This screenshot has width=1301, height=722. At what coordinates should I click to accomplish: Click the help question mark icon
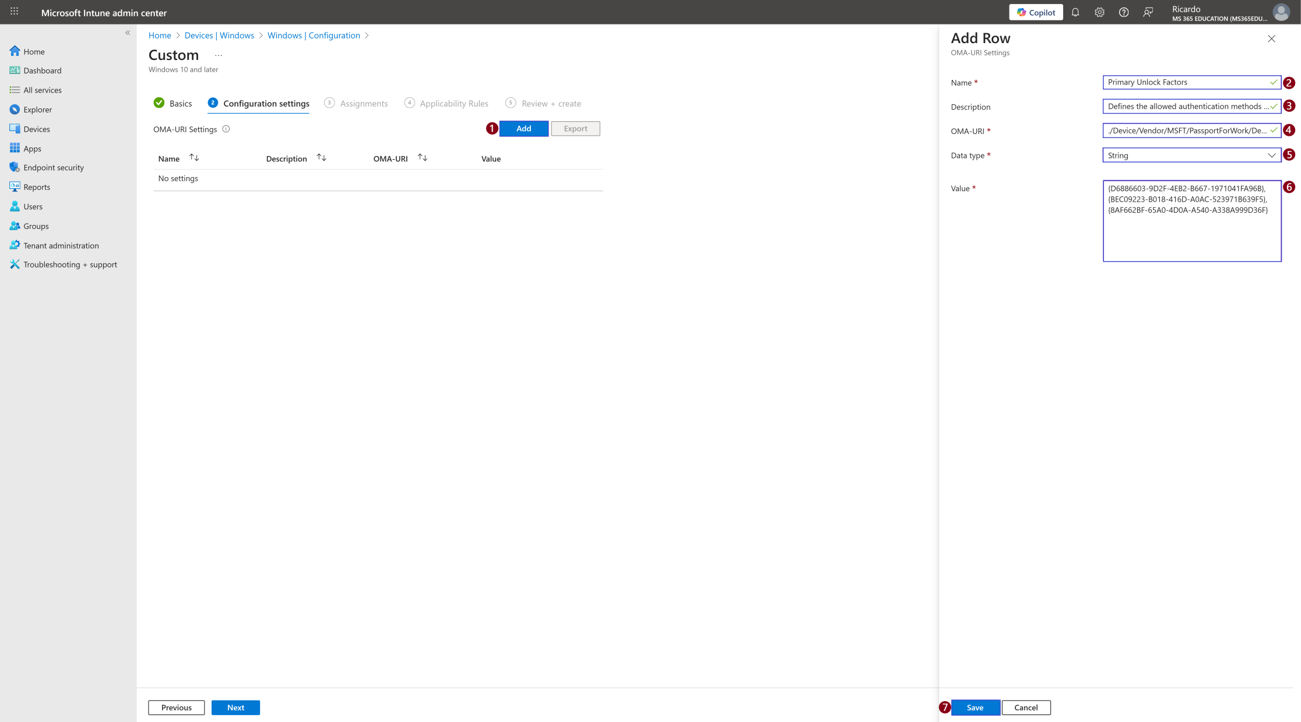tap(1124, 12)
